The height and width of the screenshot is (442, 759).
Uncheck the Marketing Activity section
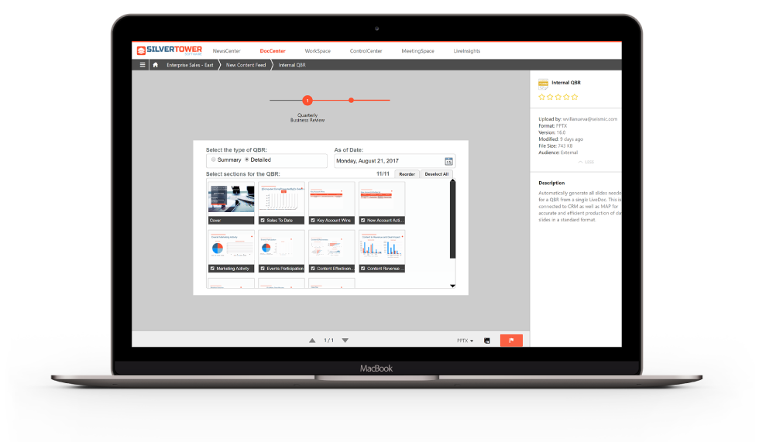point(212,269)
